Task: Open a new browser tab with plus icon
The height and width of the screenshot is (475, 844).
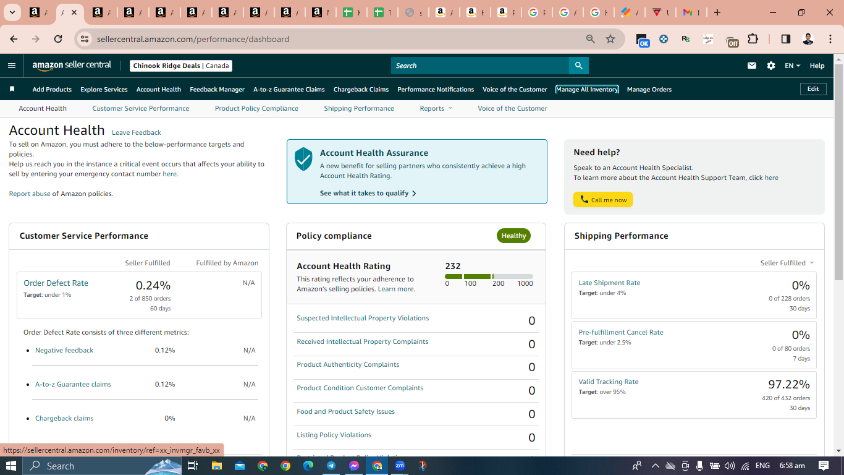Action: pyautogui.click(x=717, y=12)
